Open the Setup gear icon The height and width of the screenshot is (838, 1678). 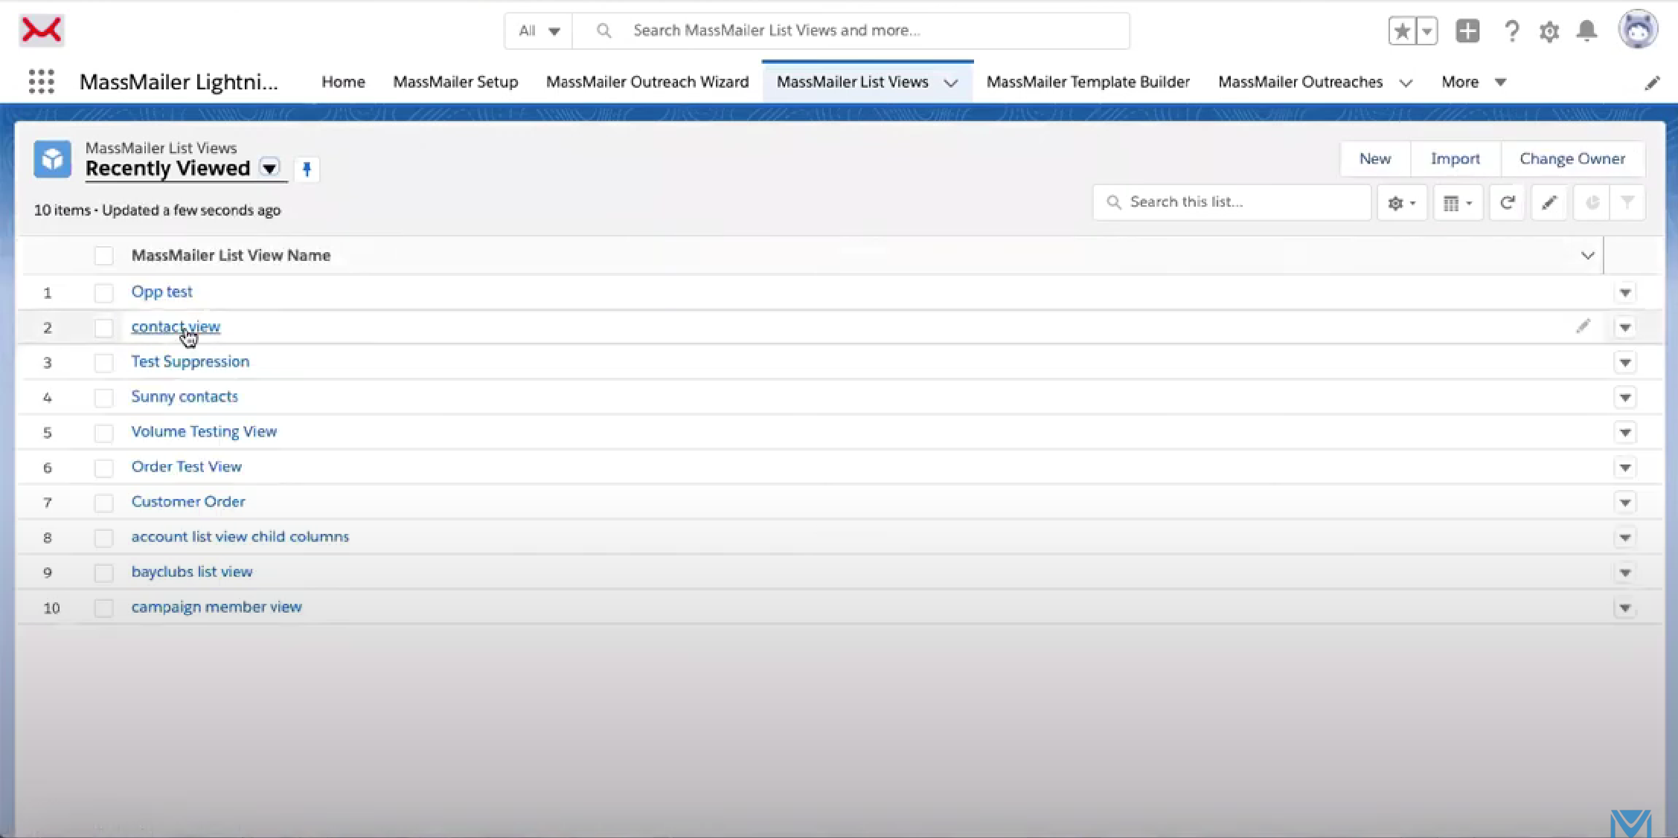(1549, 31)
